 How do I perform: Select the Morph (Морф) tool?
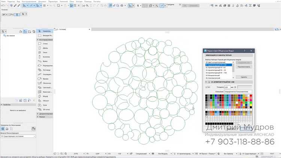pyautogui.click(x=45, y=96)
